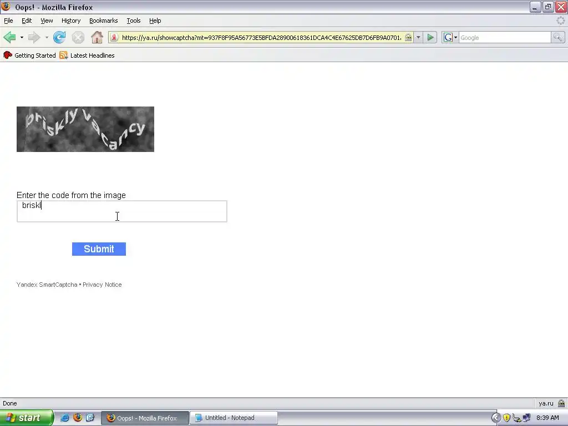Screen dimensions: 568x426
Task: Click the briskly vacancy captcha image
Action: point(85,129)
